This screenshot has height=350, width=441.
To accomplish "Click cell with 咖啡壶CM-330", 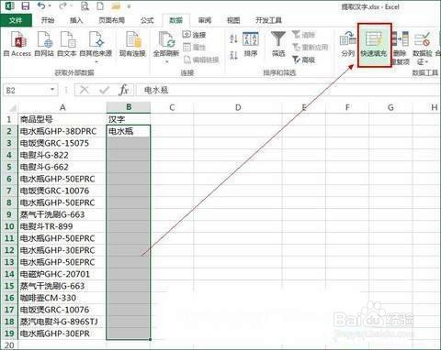I will (62, 298).
